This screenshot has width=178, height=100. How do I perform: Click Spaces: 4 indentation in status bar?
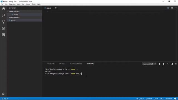pyautogui.click(x=149, y=99)
